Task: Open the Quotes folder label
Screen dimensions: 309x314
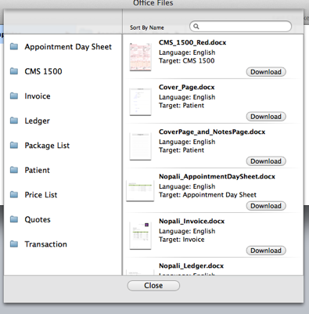Action: coord(38,219)
